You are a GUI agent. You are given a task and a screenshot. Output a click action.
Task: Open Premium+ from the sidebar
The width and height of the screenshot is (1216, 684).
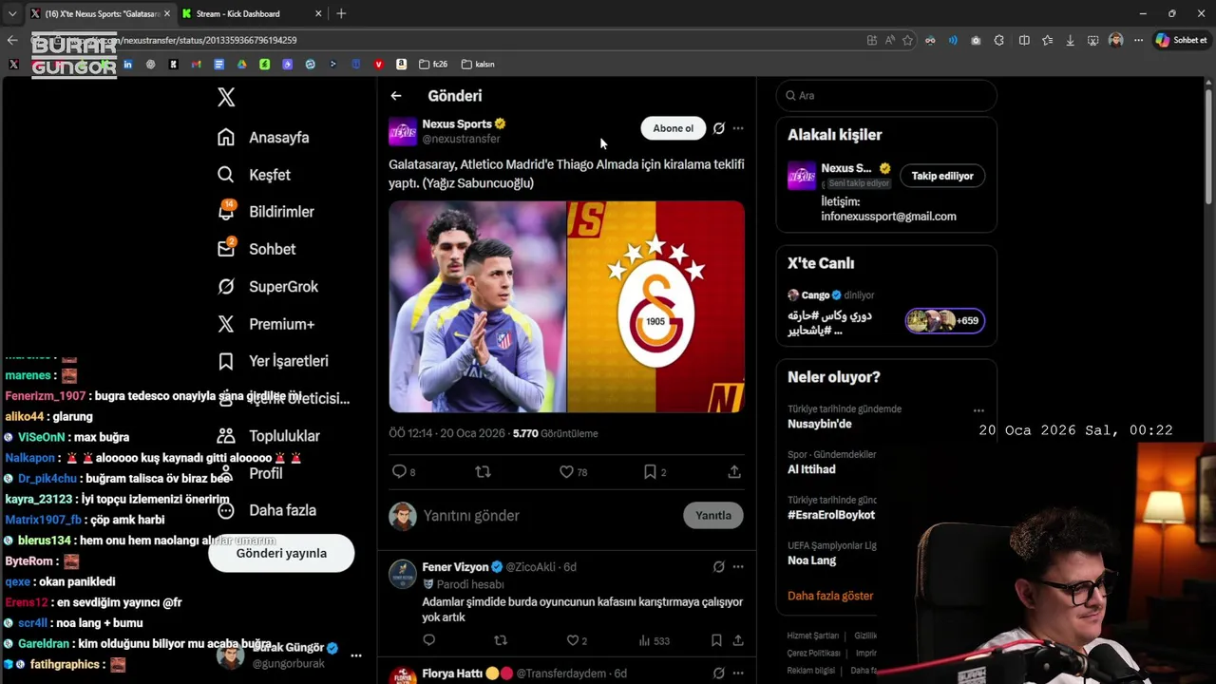point(266,324)
